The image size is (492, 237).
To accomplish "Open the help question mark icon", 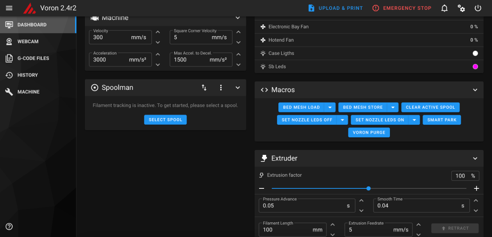I will [x=9, y=226].
